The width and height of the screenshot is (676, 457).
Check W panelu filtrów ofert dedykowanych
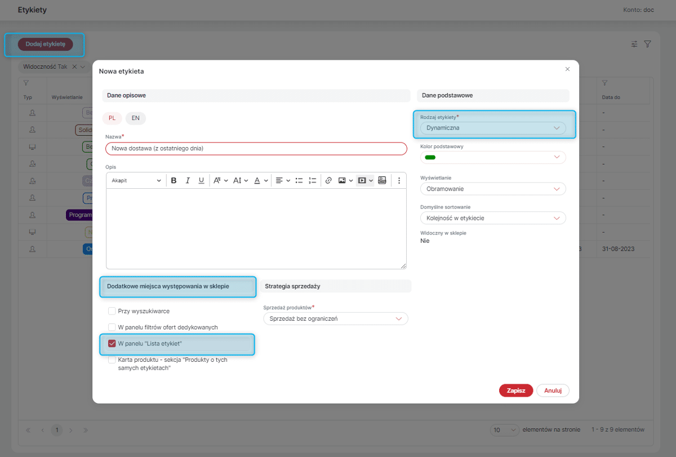pyautogui.click(x=112, y=327)
